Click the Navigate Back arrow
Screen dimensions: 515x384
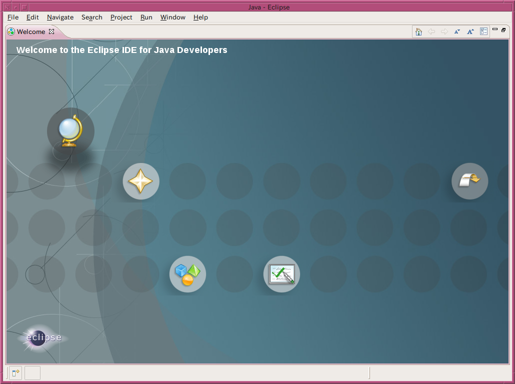click(x=431, y=31)
